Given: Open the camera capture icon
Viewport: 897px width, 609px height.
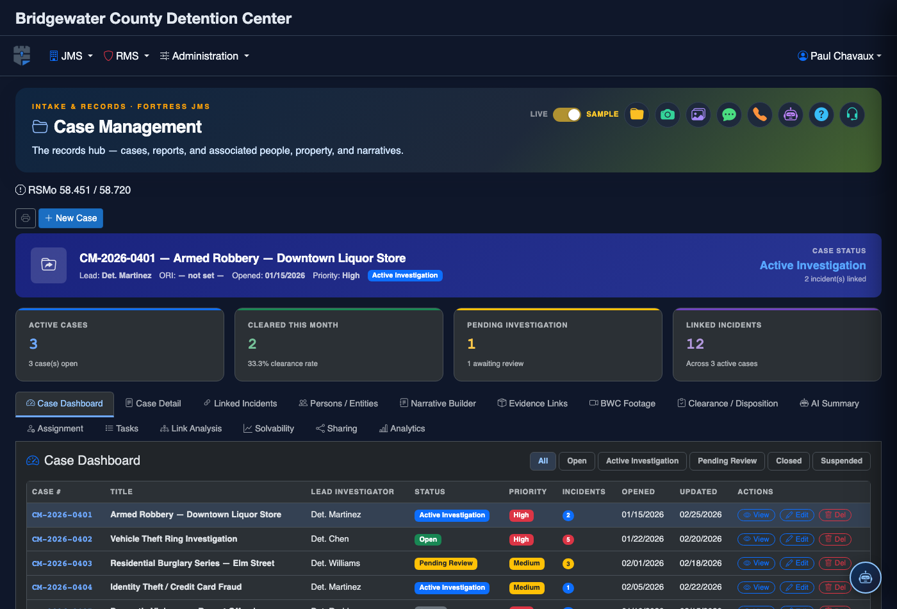Looking at the screenshot, I should coord(668,115).
